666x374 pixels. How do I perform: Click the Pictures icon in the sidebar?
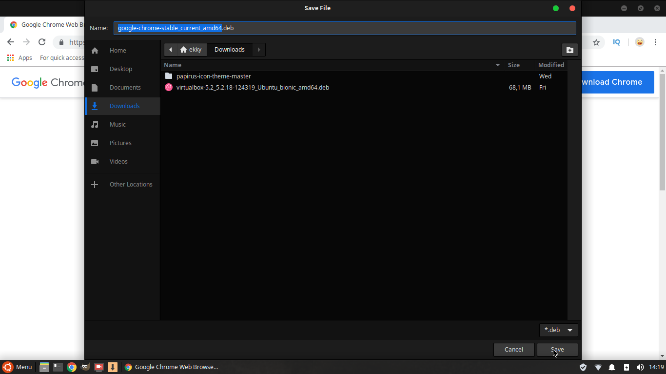tap(95, 143)
